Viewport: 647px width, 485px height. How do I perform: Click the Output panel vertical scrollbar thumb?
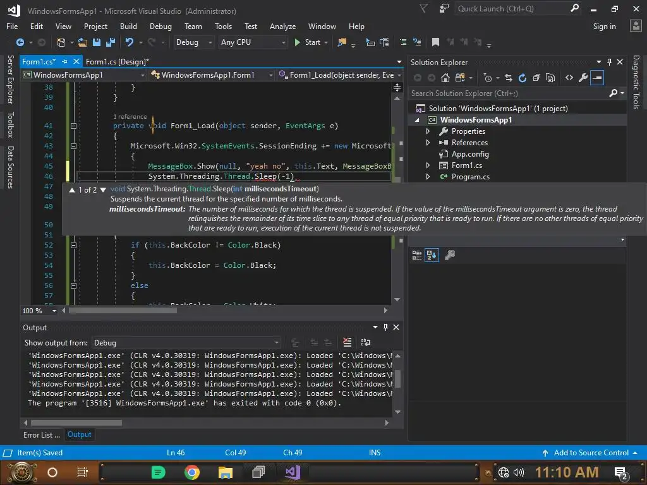coord(398,379)
